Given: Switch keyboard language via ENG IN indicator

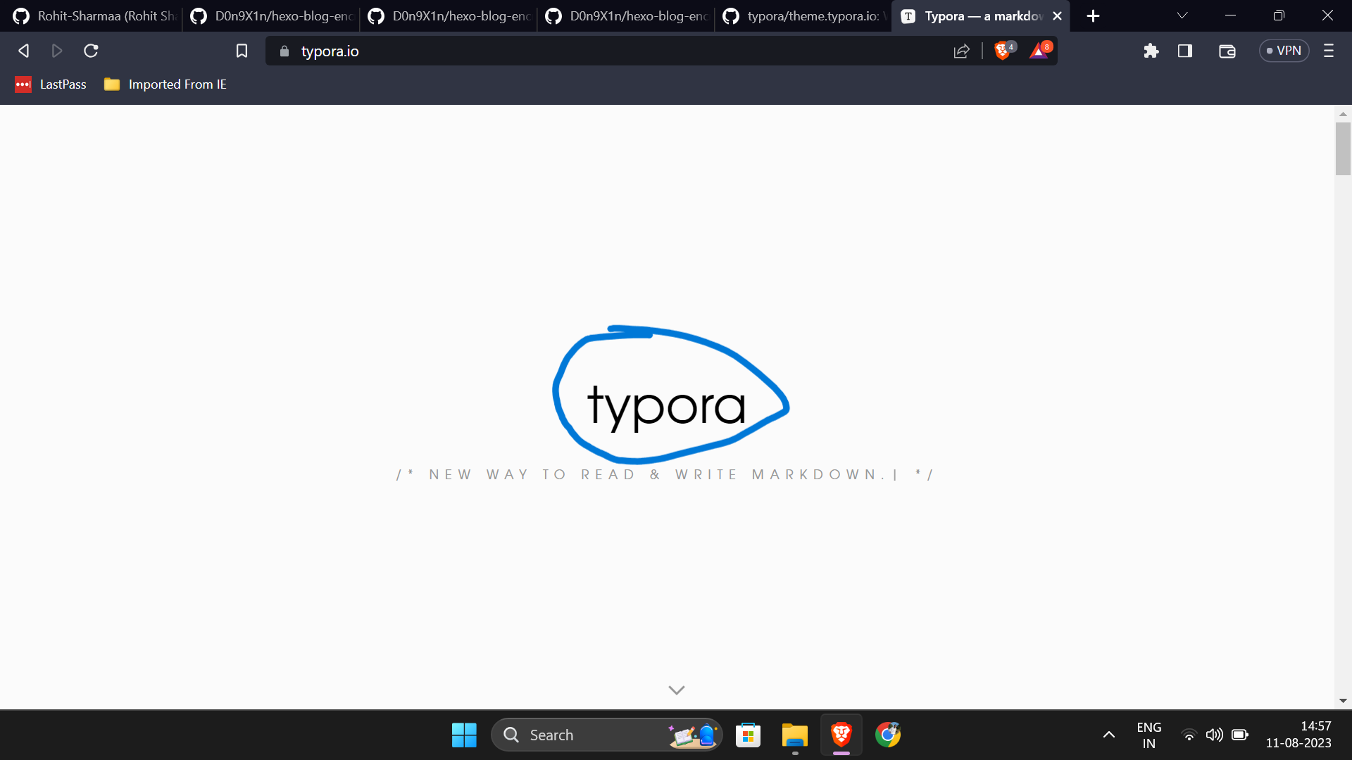Looking at the screenshot, I should (x=1149, y=734).
